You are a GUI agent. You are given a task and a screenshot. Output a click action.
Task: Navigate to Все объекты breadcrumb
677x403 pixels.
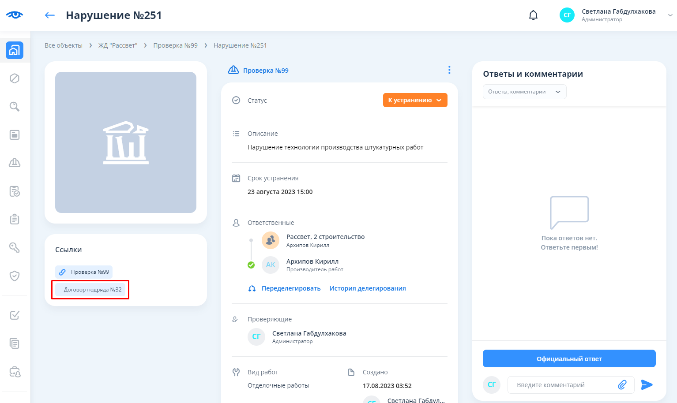pyautogui.click(x=64, y=45)
